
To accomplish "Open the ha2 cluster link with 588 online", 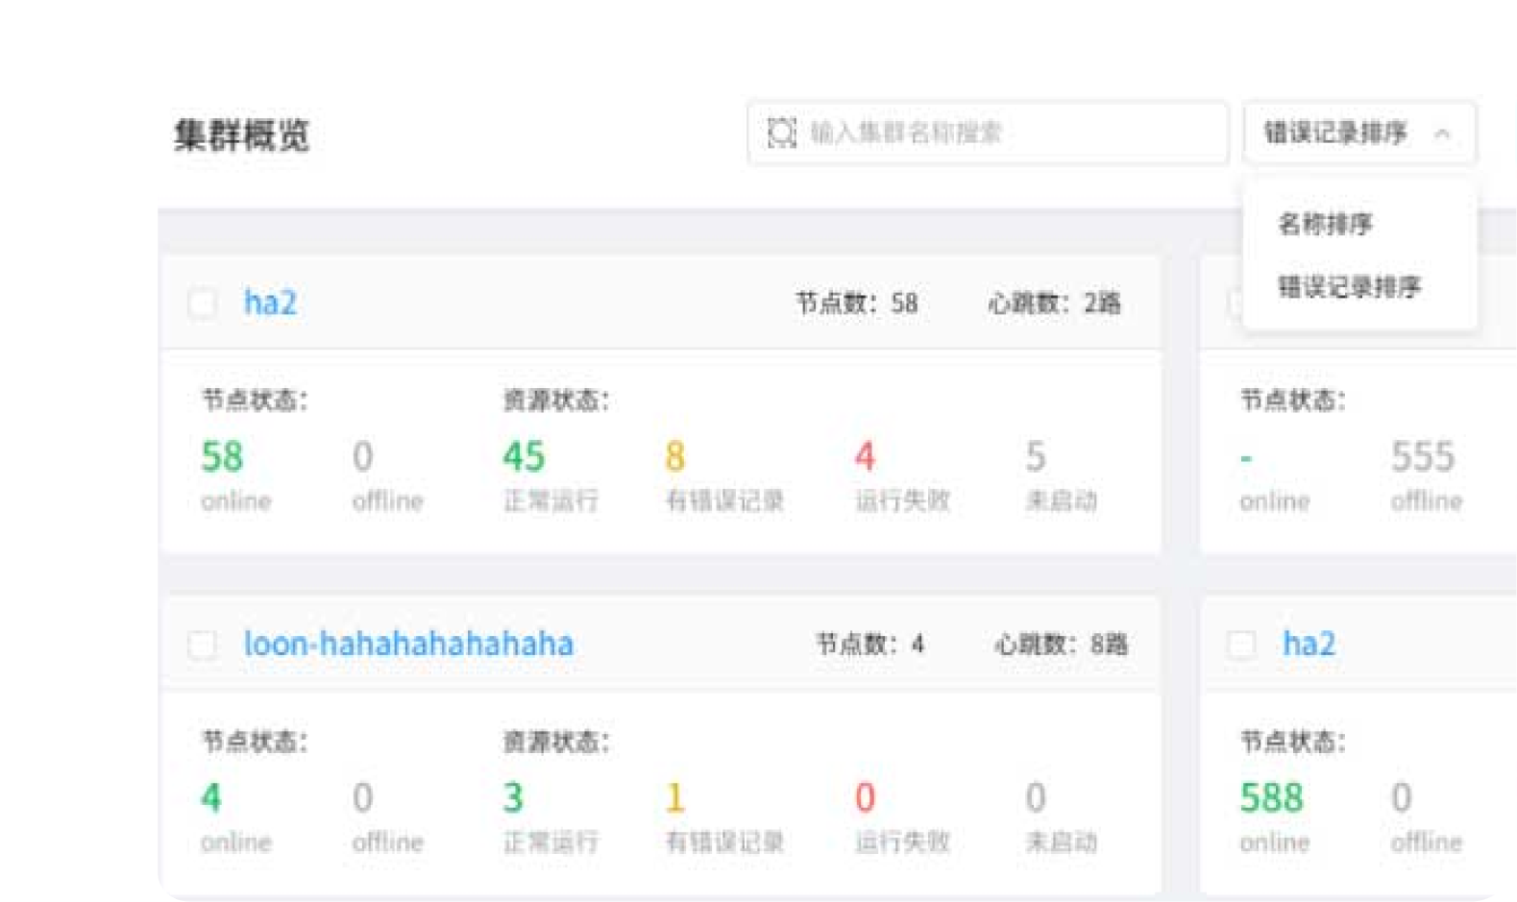I will (x=1309, y=645).
